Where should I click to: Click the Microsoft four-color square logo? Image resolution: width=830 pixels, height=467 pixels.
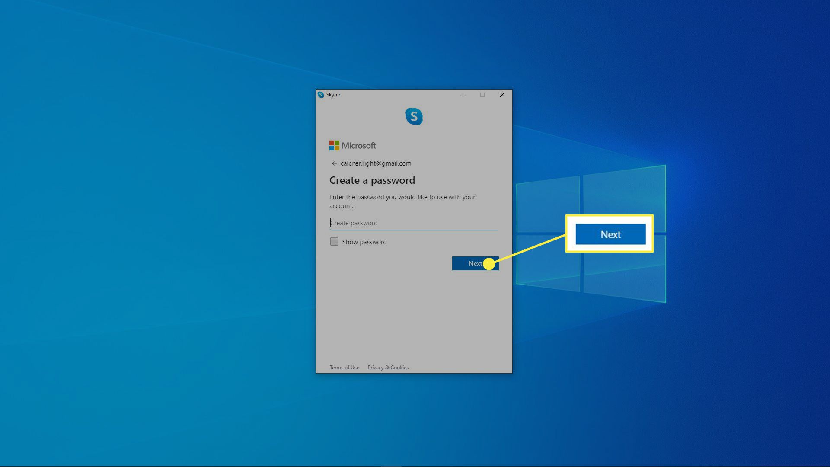pyautogui.click(x=334, y=146)
